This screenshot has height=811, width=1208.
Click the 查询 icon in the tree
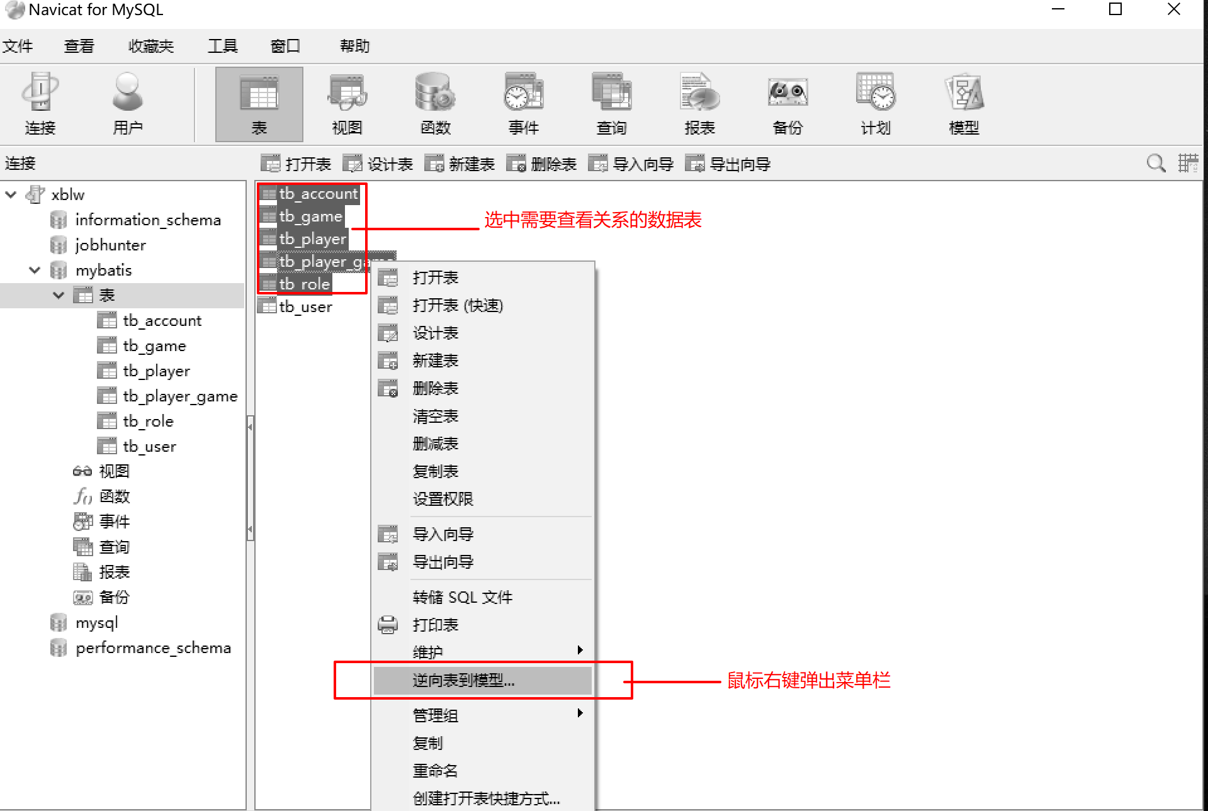tap(82, 547)
